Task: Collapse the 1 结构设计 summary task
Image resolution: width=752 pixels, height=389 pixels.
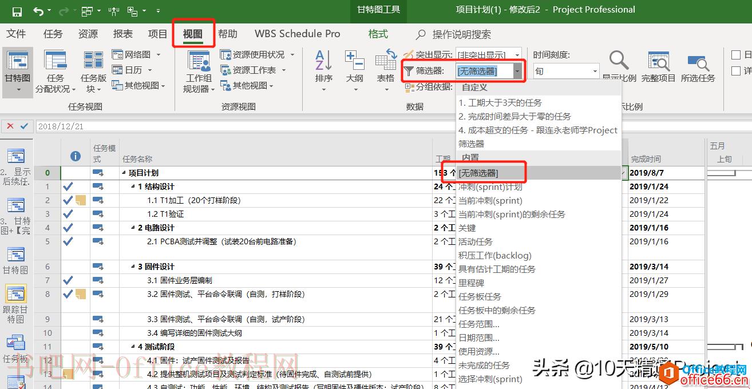Action: [133, 186]
